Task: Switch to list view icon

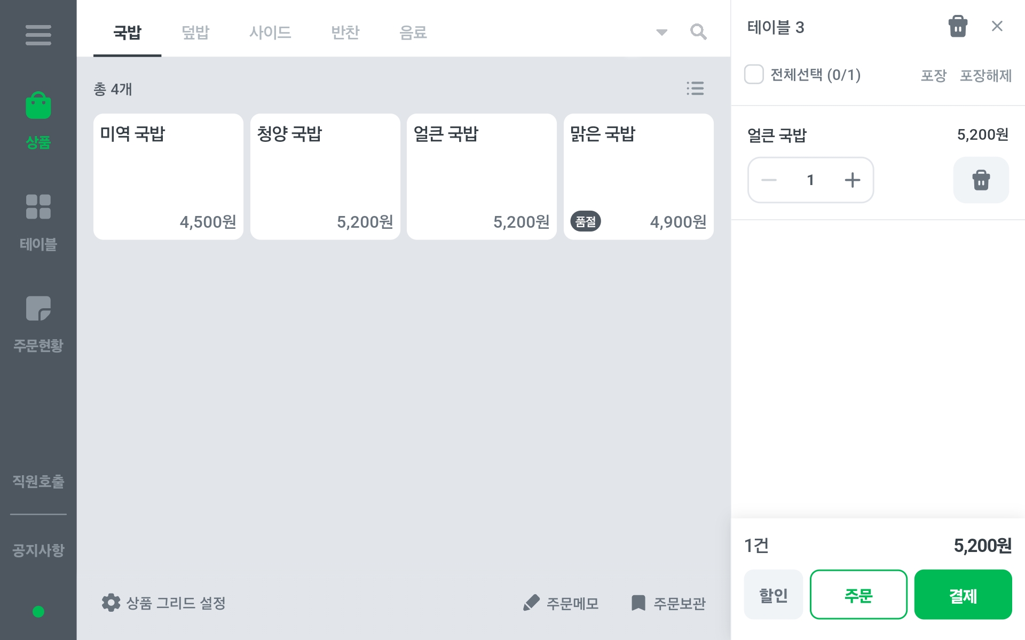Action: coord(695,89)
